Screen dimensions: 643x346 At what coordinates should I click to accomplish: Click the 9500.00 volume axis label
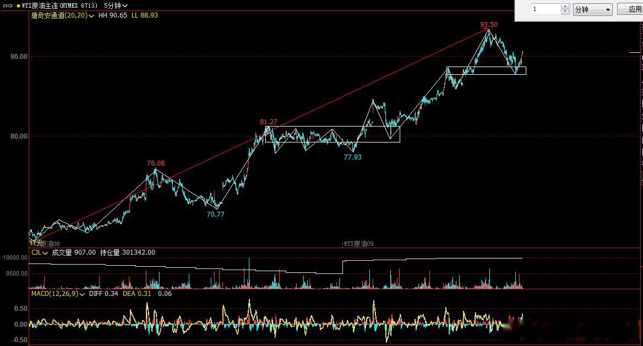click(x=17, y=273)
